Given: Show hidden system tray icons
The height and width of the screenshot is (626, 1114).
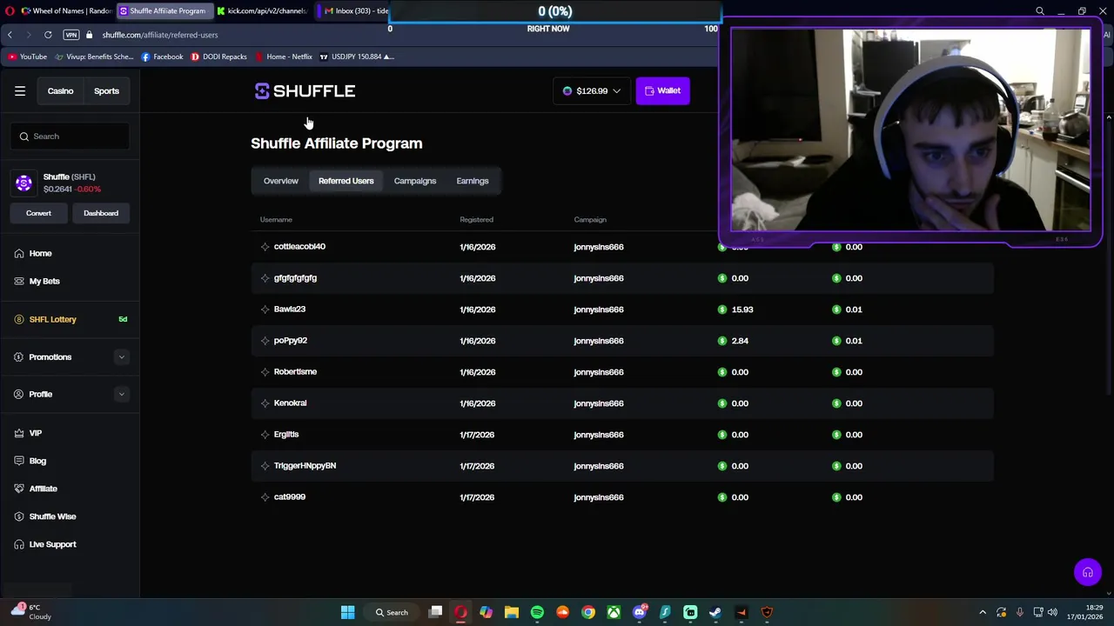Looking at the screenshot, I should pyautogui.click(x=983, y=612).
